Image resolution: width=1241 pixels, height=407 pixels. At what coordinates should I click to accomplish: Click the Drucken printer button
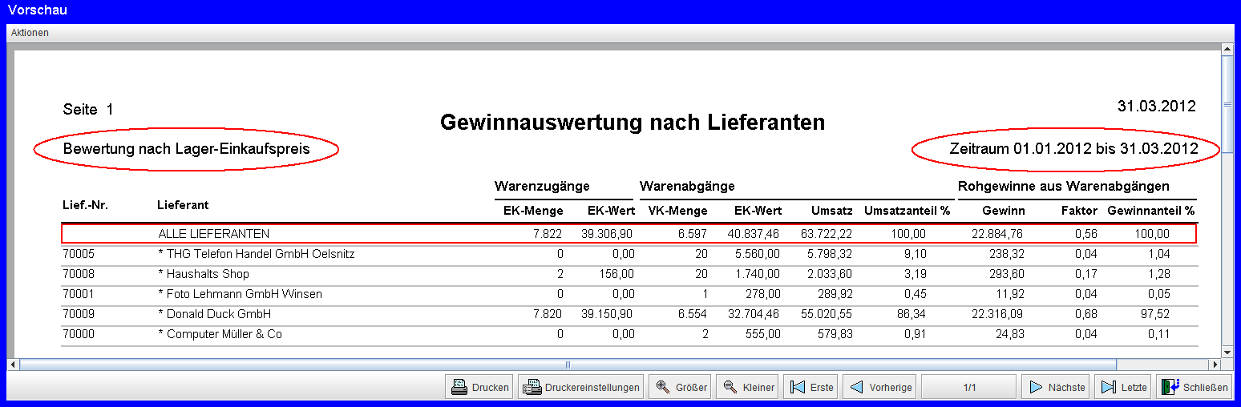point(479,387)
